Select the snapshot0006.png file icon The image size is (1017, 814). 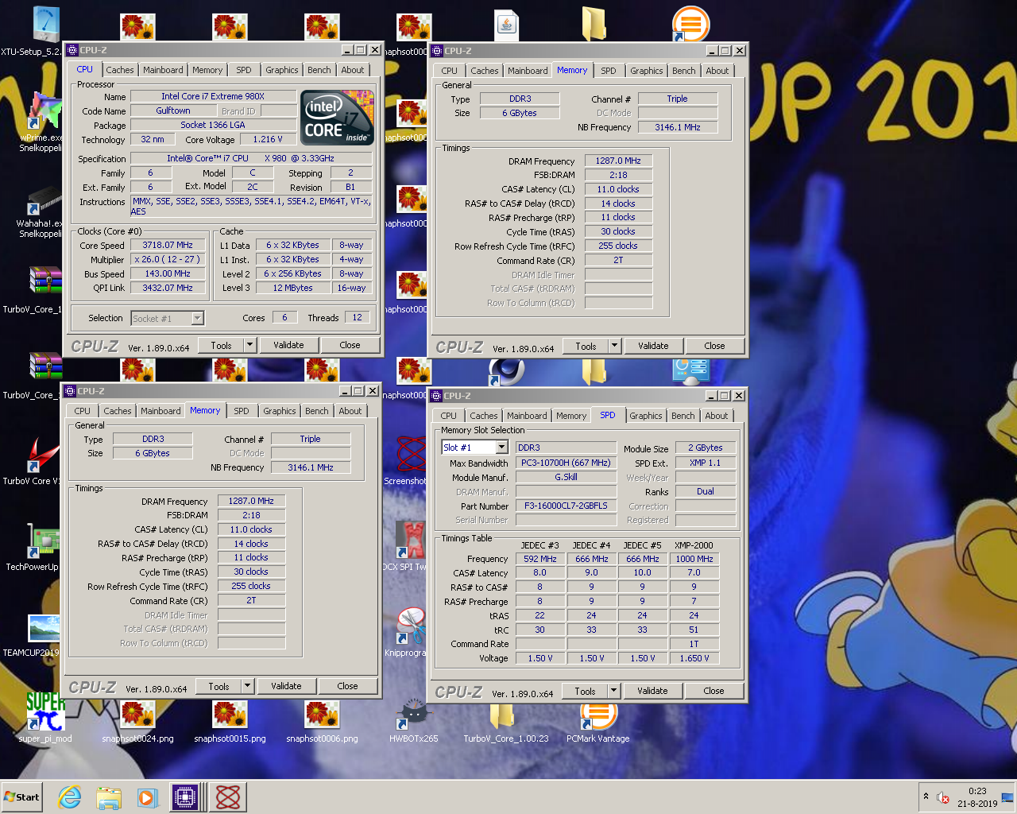(322, 714)
